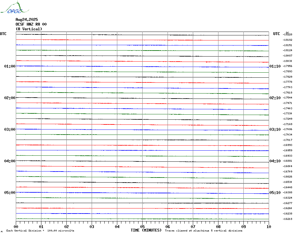Select the DC offset value -17703
Screen dimensions: 294x235
tap(287, 87)
